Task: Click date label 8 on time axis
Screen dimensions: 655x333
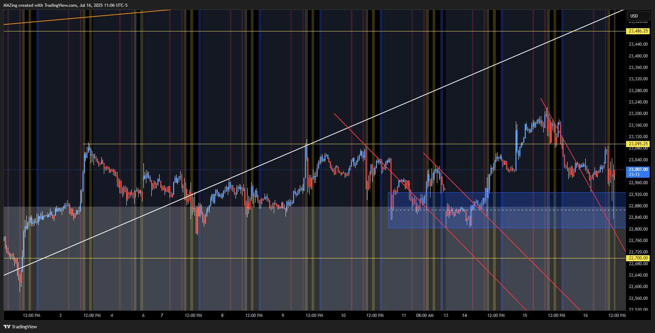Action: click(x=222, y=316)
